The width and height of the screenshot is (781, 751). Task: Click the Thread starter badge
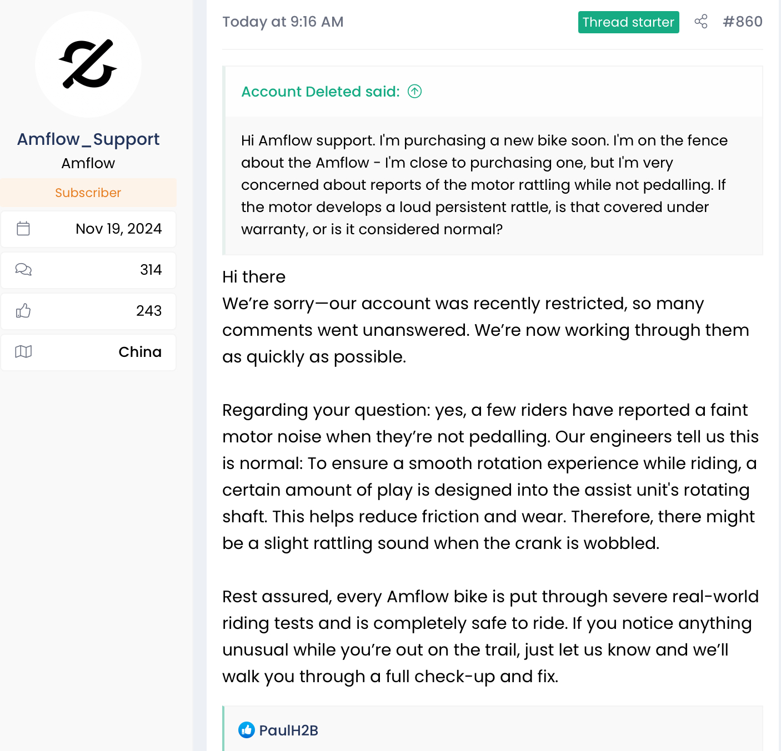(628, 22)
